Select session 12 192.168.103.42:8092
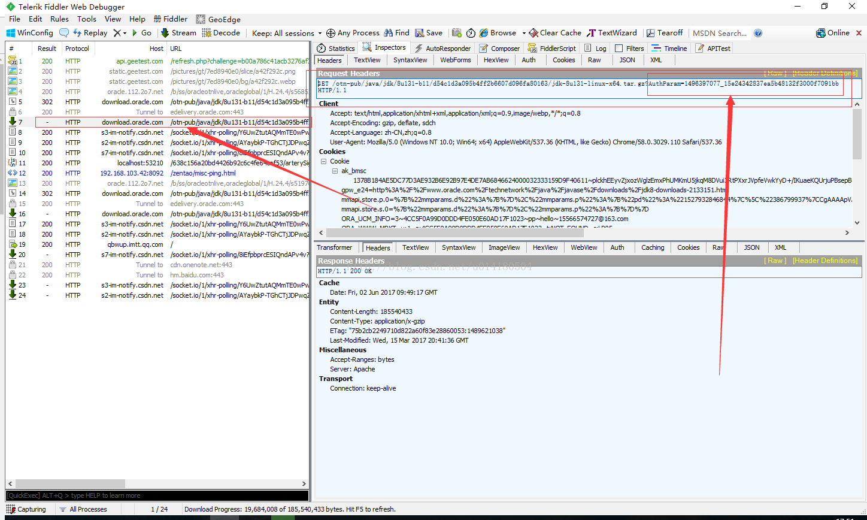Screen dimensions: 867x520 pyautogui.click(x=157, y=173)
